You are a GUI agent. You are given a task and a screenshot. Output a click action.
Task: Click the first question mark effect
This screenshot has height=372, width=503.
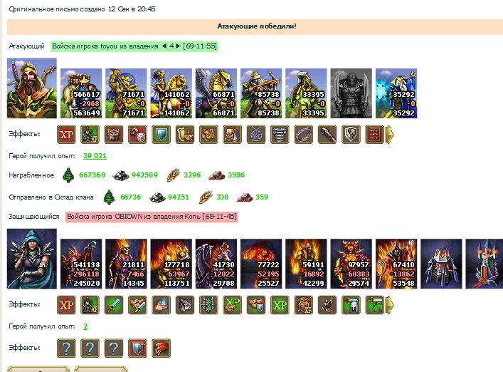pyautogui.click(x=66, y=348)
